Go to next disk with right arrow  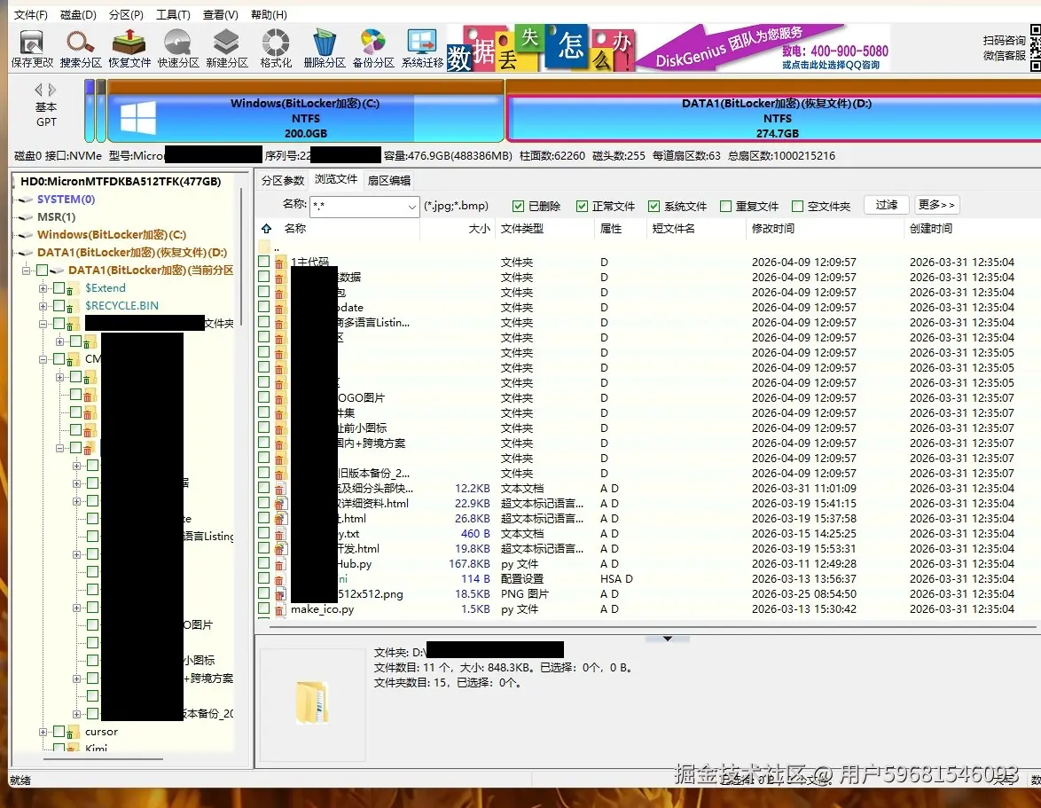pos(52,90)
